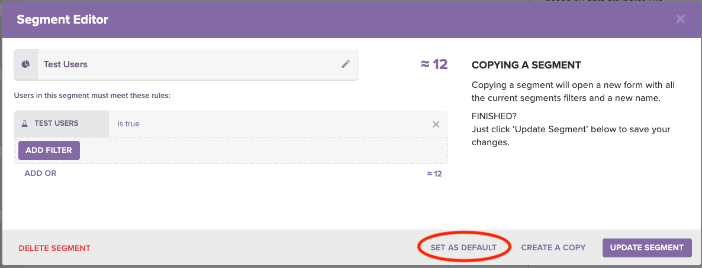Click the Segment Editor title text
The height and width of the screenshot is (268, 702).
click(62, 19)
